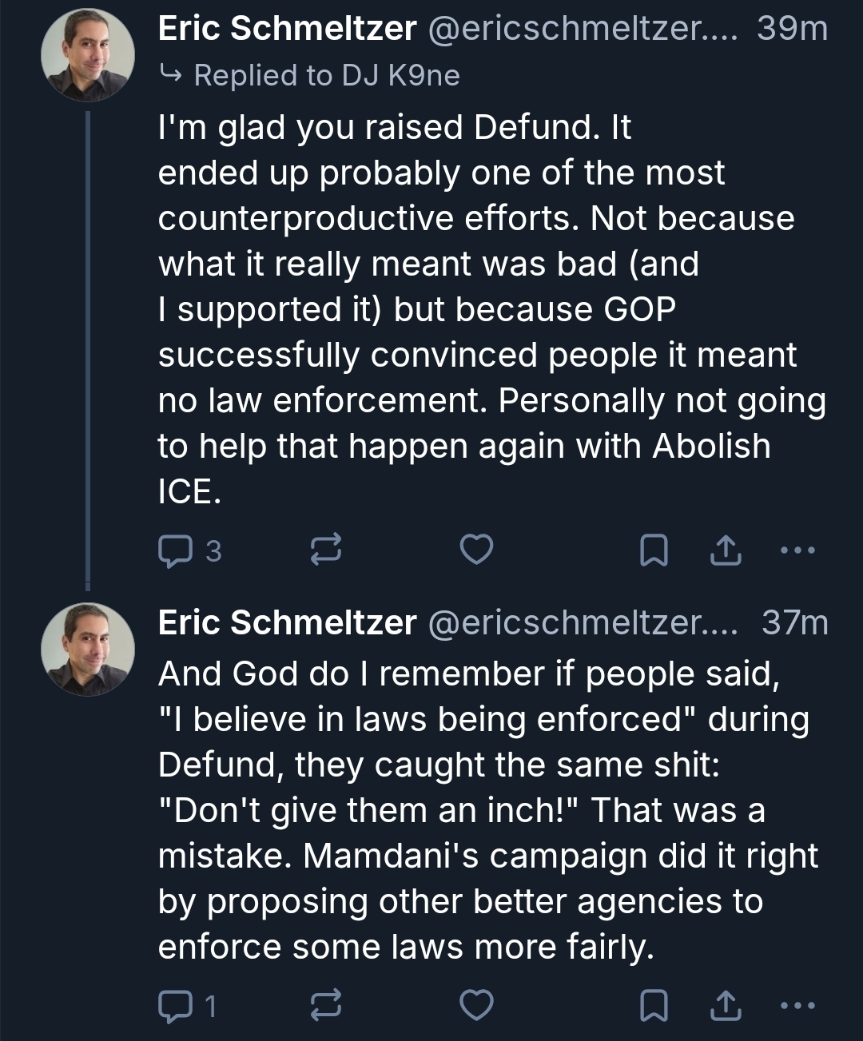This screenshot has height=1041, width=863.
Task: Like the first post about Defund
Action: pyautogui.click(x=477, y=550)
